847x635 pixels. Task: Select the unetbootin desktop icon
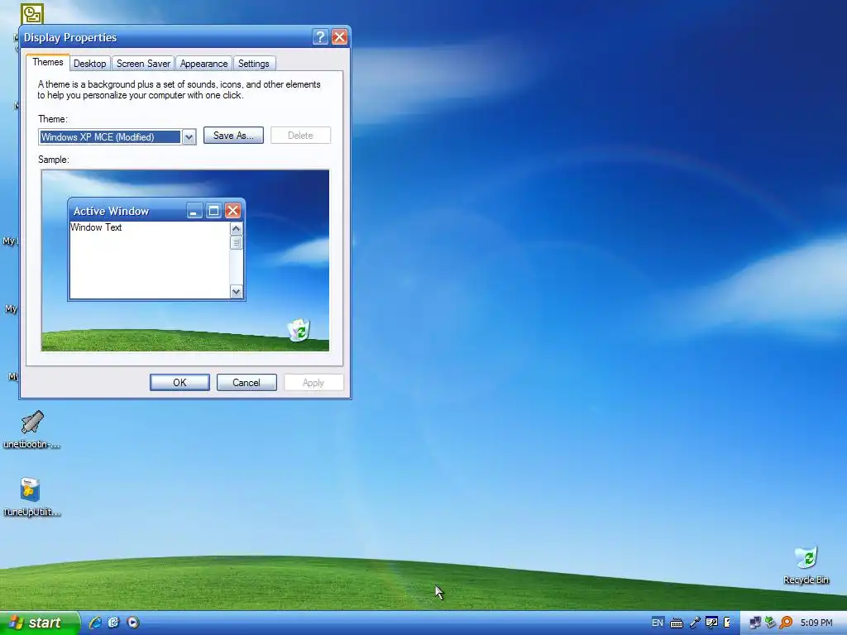point(32,430)
